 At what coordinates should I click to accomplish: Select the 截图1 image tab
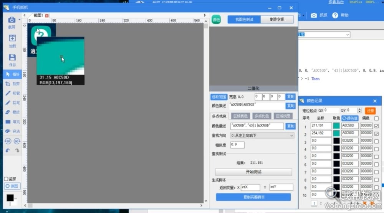(x=38, y=15)
